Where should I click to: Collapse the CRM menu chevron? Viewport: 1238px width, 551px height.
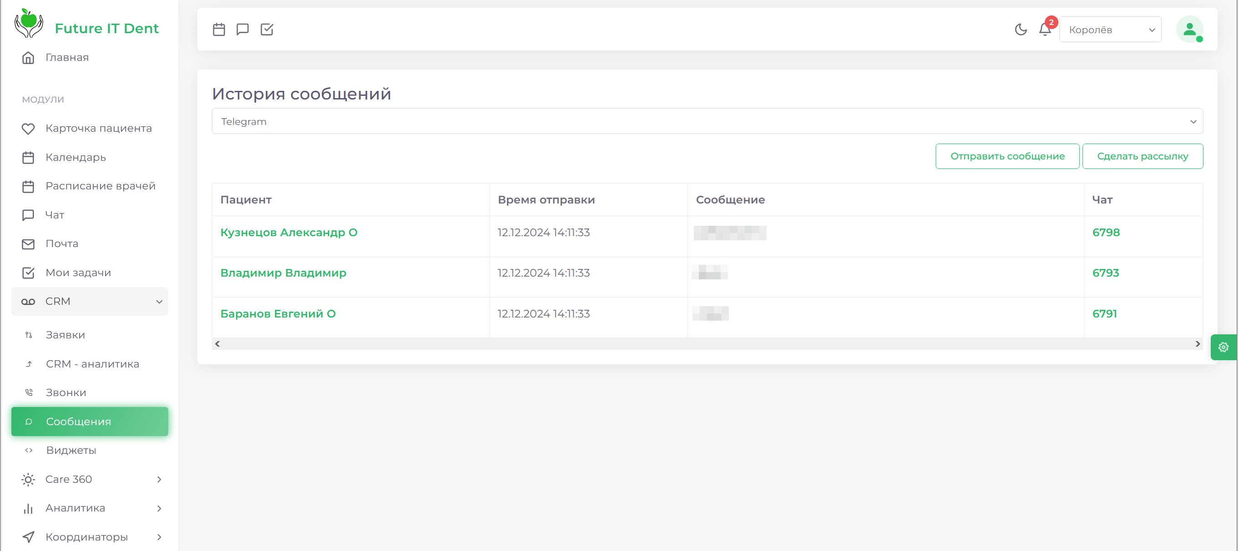pyautogui.click(x=159, y=302)
